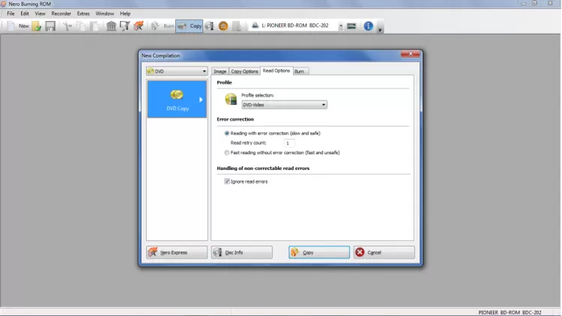Click the Open file folder icon
Viewport: 562px width, 316px height.
pos(36,25)
